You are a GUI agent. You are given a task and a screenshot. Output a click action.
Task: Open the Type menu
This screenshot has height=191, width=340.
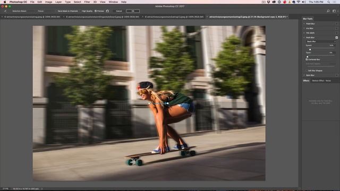pos(67,2)
